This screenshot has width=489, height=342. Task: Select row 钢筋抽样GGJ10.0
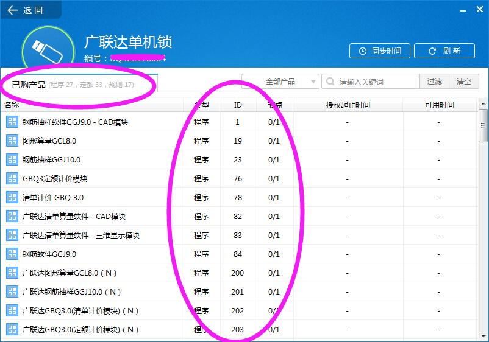(x=239, y=159)
